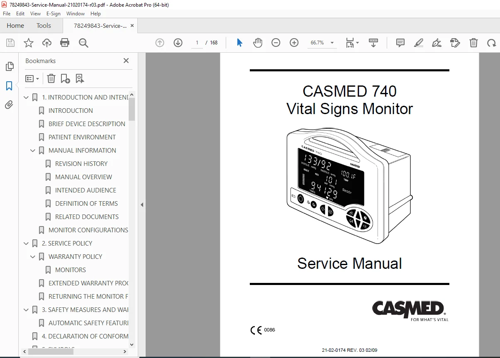Screen dimensions: 500x358
Task: Open MANUAL OVERVIEW bookmark
Action: pos(83,177)
